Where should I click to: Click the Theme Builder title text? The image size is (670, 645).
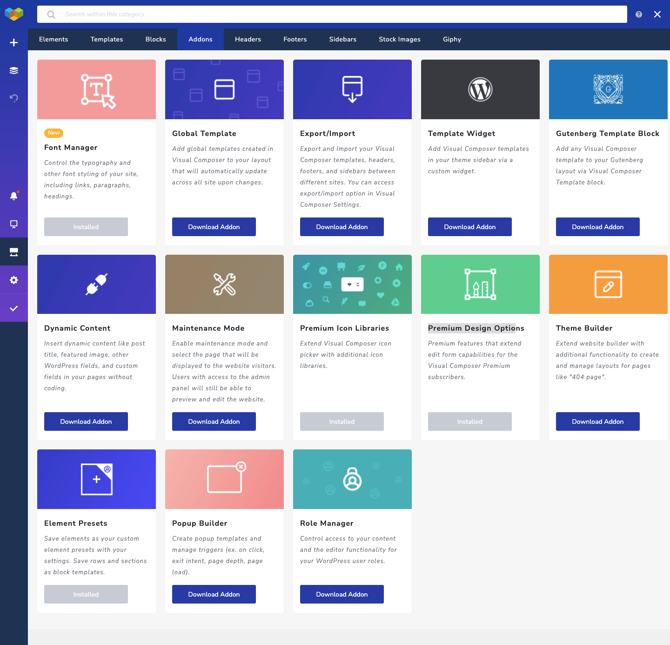584,328
